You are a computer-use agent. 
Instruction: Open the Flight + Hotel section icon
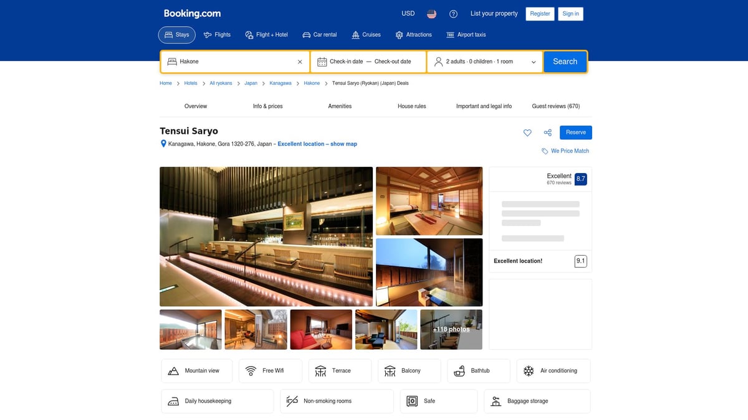pyautogui.click(x=249, y=35)
